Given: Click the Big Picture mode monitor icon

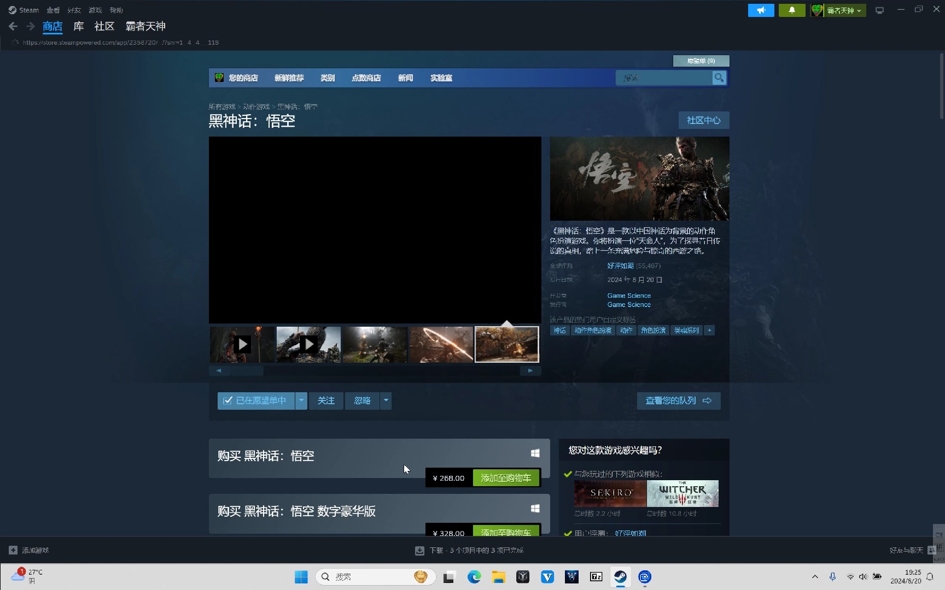Looking at the screenshot, I should click(x=879, y=10).
